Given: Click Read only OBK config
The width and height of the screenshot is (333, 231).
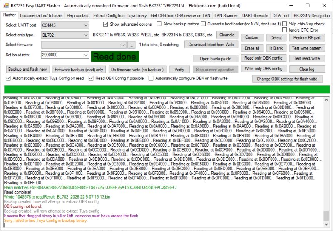Looking at the screenshot, I should (263, 58).
